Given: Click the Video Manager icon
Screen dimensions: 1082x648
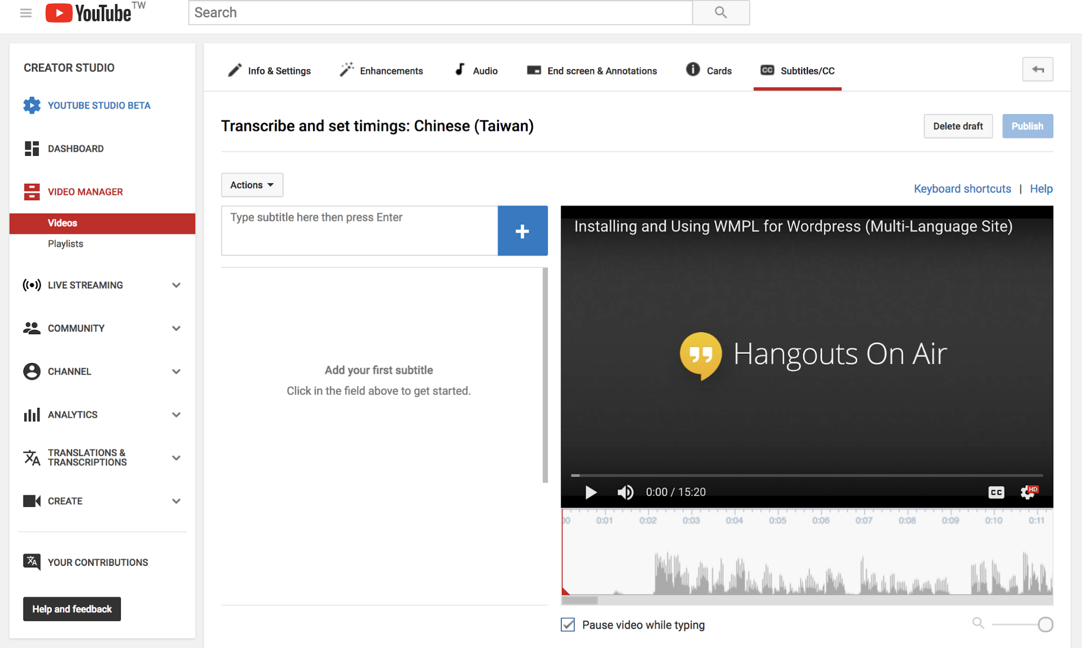Looking at the screenshot, I should pos(32,191).
